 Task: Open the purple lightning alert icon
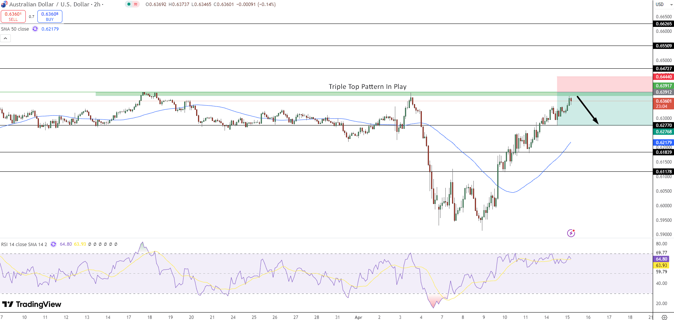click(x=571, y=233)
